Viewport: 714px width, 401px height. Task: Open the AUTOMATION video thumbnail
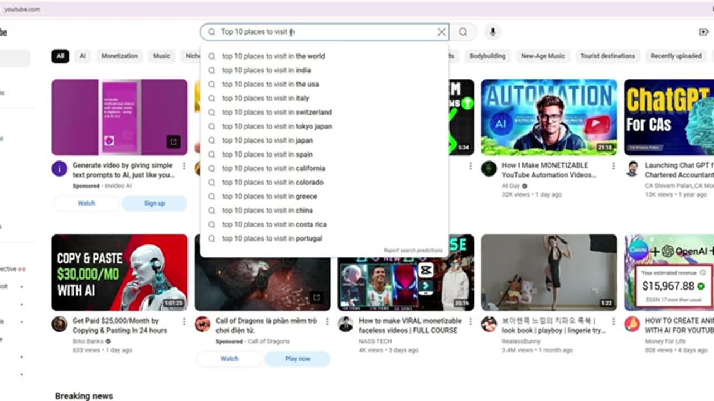coord(549,117)
